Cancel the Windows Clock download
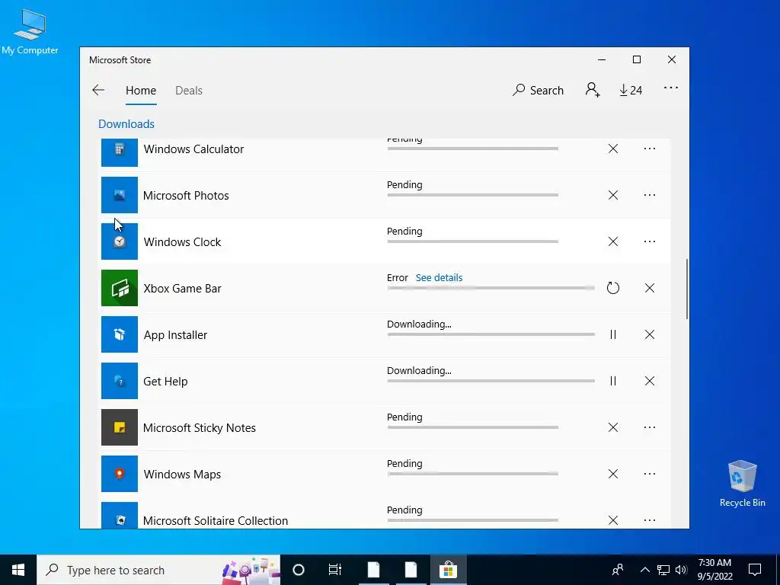The width and height of the screenshot is (780, 585). [613, 241]
